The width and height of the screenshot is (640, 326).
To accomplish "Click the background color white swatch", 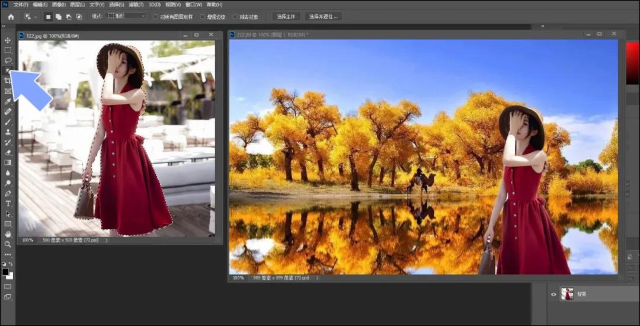I will [x=11, y=277].
